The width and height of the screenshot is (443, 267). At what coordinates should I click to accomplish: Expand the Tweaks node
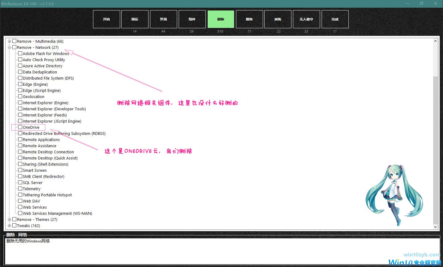coord(10,226)
